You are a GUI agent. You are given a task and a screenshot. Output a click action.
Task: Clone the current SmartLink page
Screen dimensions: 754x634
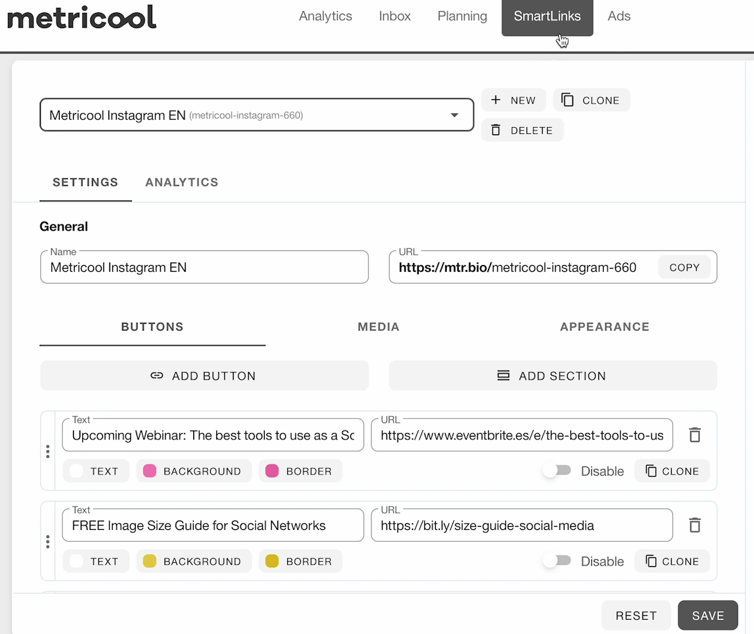point(591,100)
